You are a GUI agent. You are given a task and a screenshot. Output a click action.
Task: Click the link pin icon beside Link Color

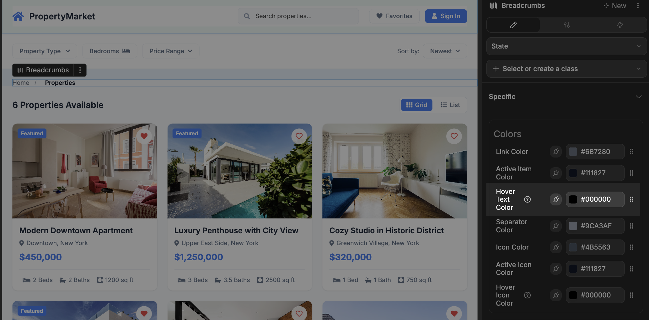[556, 152]
